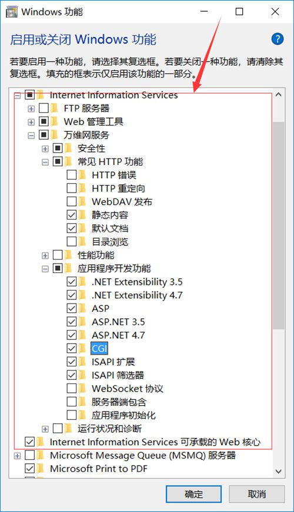Click the Windows Features title bar icon
Viewport: 294px width, 512px height.
click(x=12, y=12)
